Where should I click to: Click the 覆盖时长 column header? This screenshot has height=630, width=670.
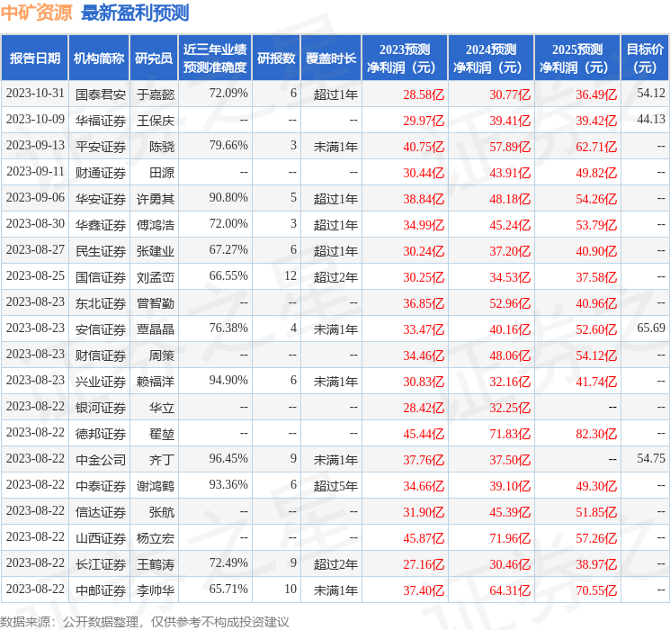click(x=331, y=58)
